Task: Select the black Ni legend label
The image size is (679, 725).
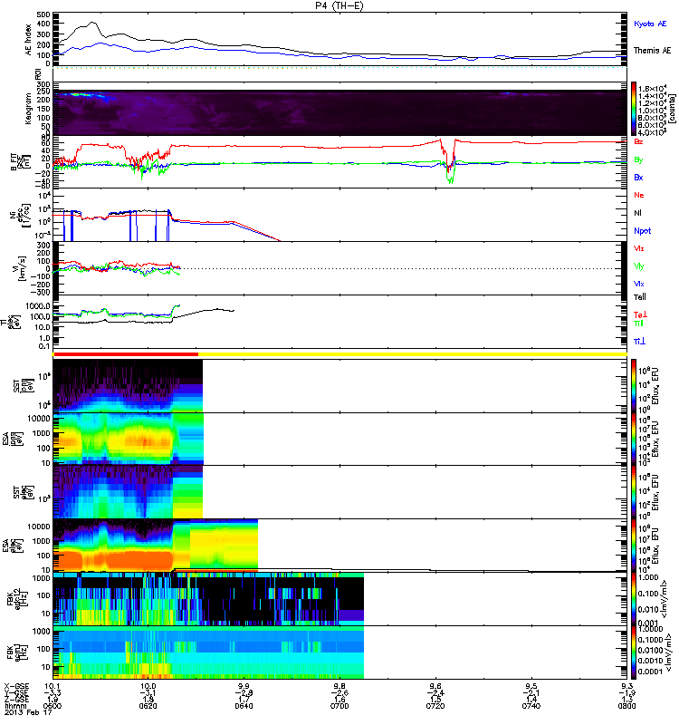Action: point(637,213)
